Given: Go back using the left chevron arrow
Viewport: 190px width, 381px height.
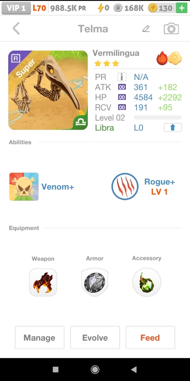Looking at the screenshot, I should 16,29.
